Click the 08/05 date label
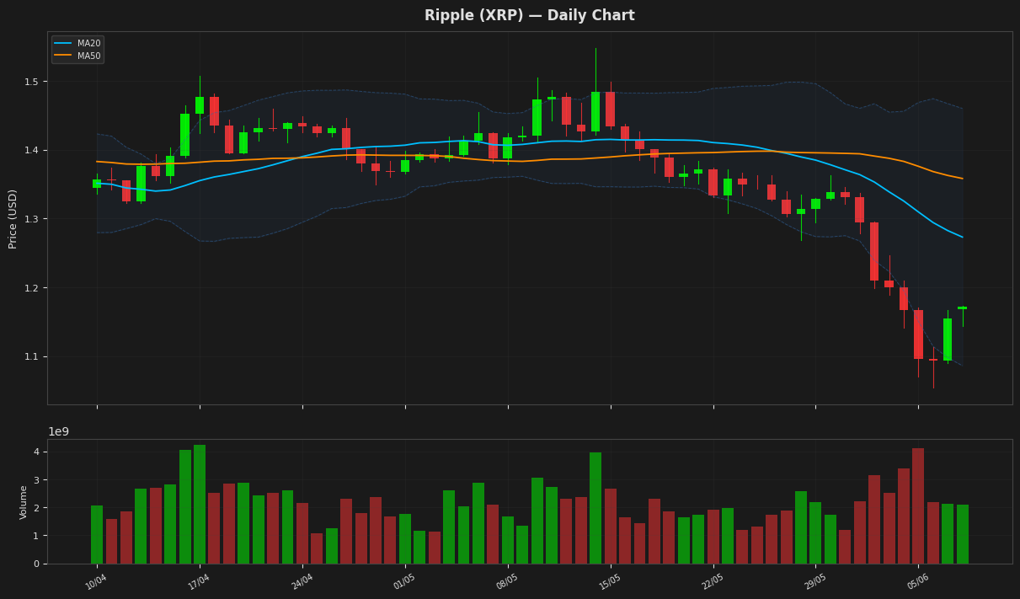The height and width of the screenshot is (599, 1020). (507, 580)
